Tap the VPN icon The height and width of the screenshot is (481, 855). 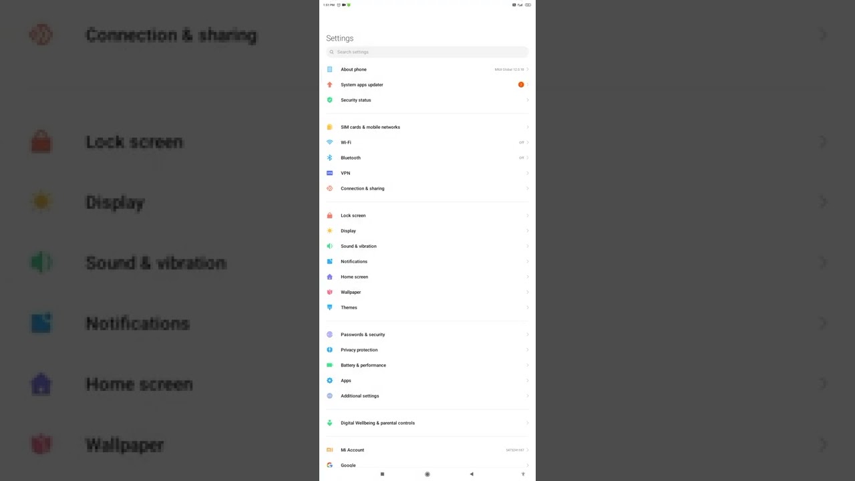point(329,173)
